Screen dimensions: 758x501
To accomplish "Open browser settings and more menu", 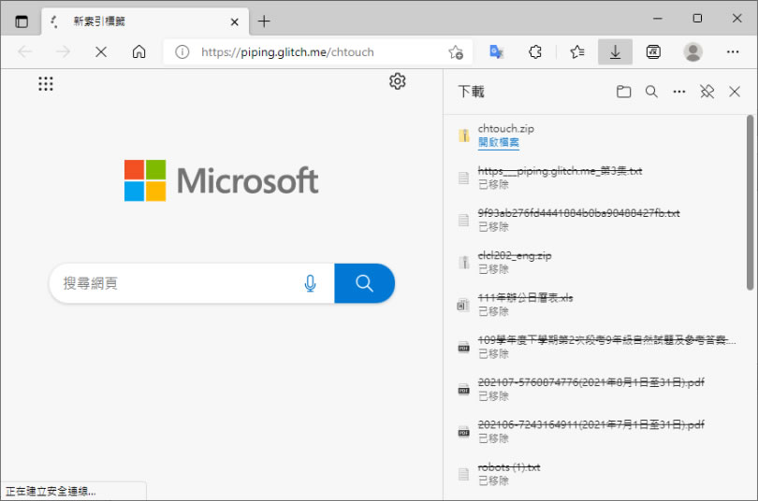I will (x=733, y=51).
